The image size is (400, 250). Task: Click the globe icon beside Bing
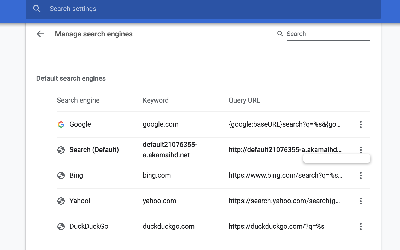(x=61, y=176)
